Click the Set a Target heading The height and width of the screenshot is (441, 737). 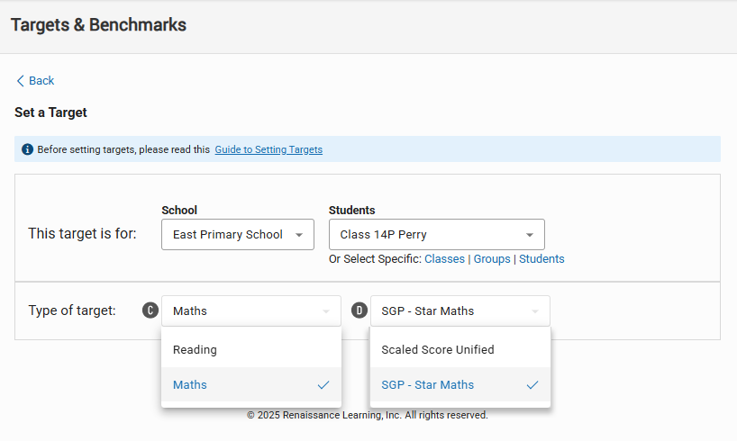50,112
